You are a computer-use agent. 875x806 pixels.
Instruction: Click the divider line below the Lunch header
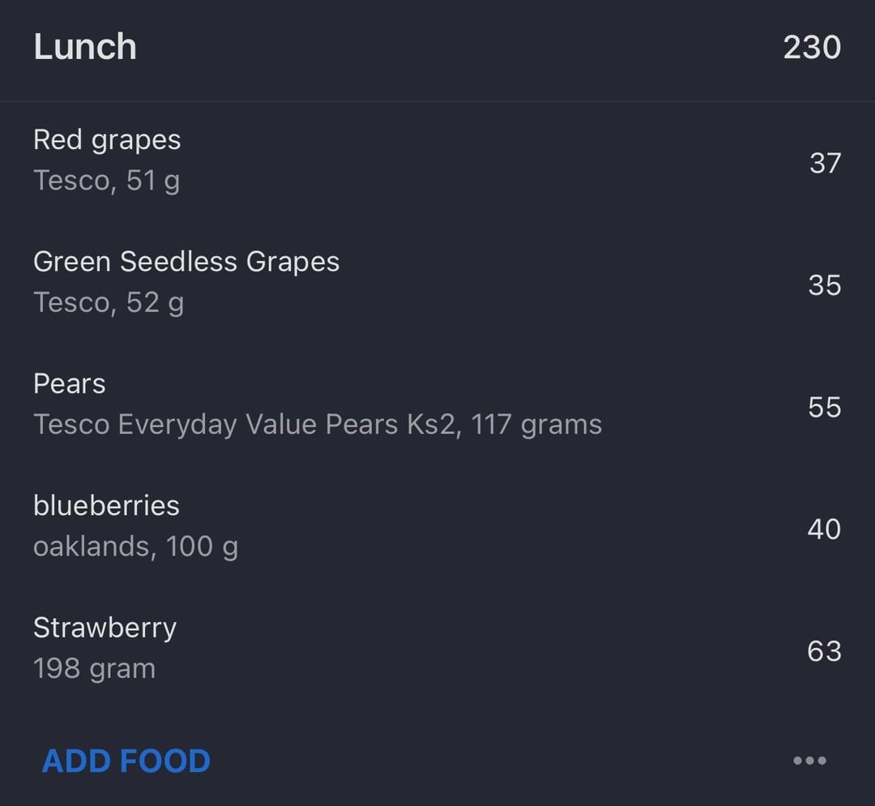pos(437,101)
